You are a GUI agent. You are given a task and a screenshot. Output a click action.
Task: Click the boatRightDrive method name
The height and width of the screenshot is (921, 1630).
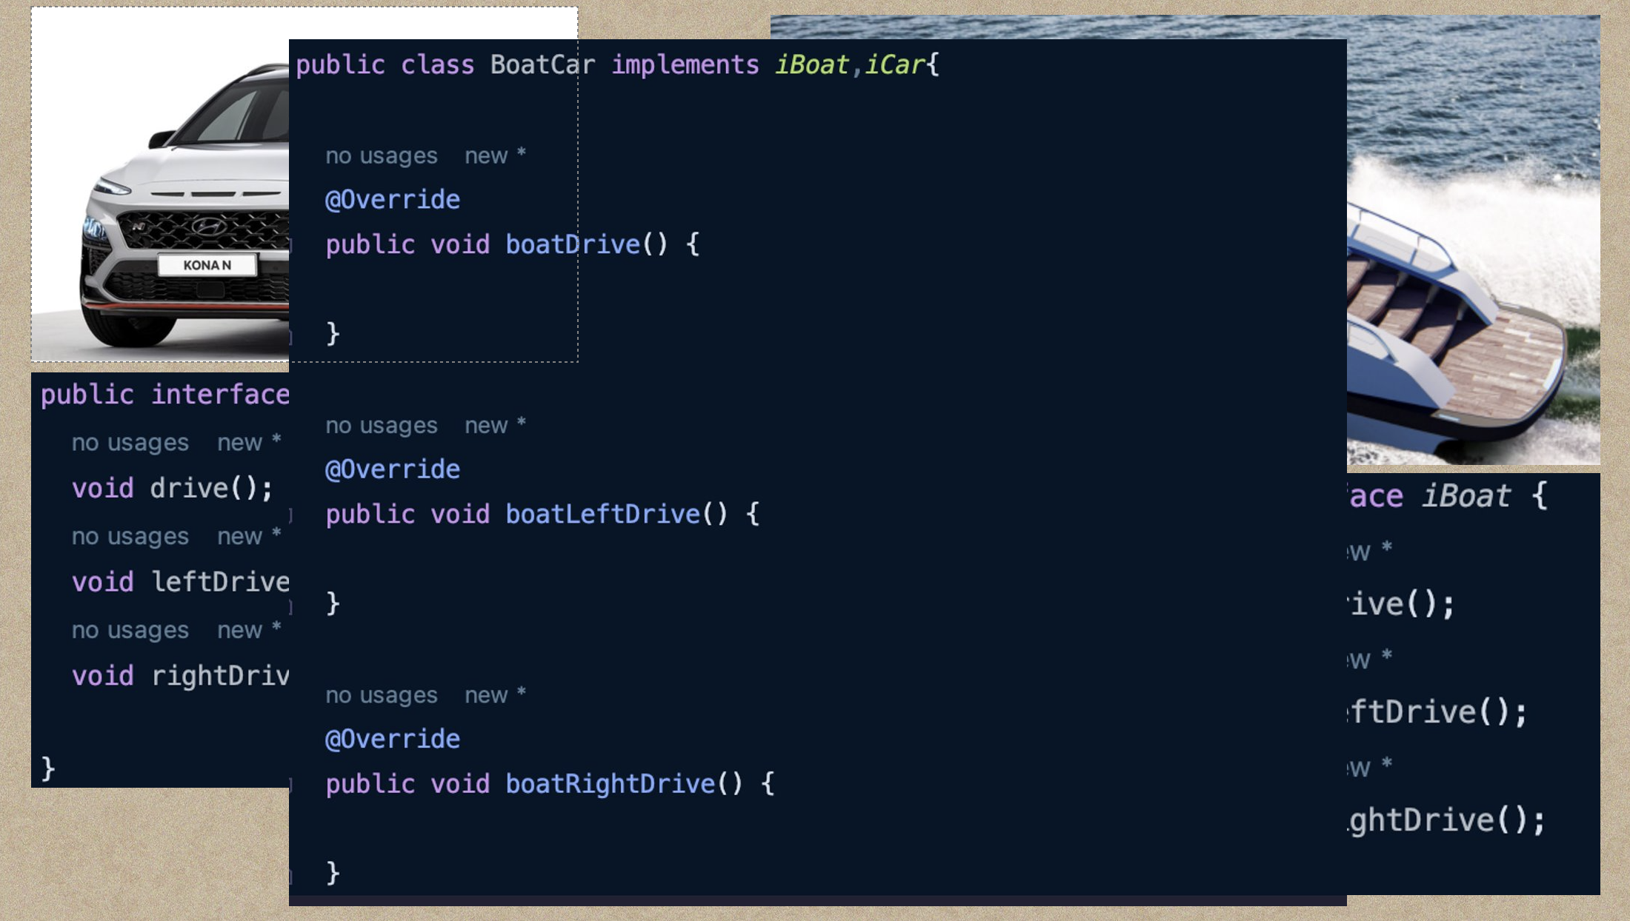610,783
